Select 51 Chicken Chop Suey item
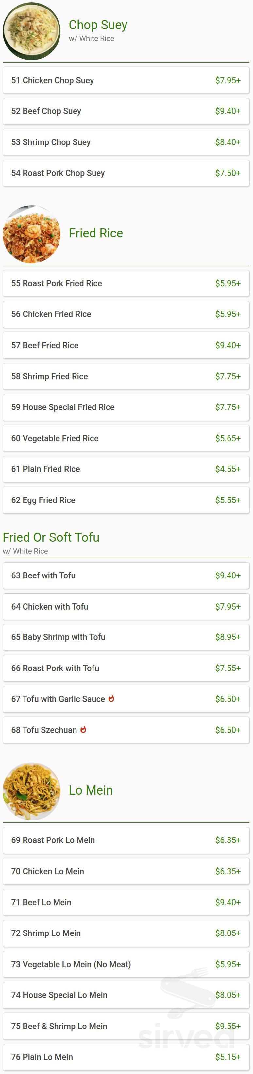This screenshot has width=253, height=1074. point(126,81)
